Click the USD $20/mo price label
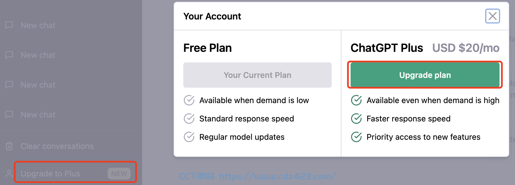This screenshot has width=515, height=185. (466, 48)
